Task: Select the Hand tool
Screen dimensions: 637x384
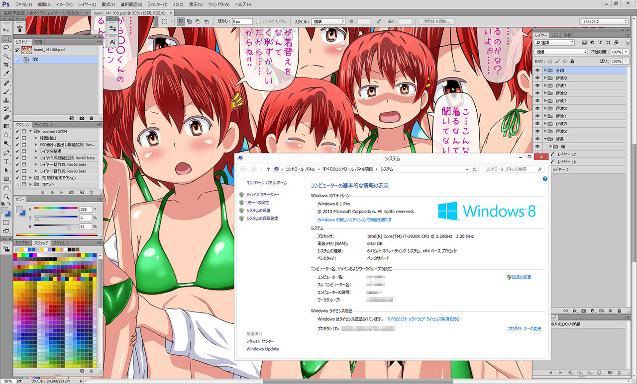Action: pyautogui.click(x=6, y=188)
